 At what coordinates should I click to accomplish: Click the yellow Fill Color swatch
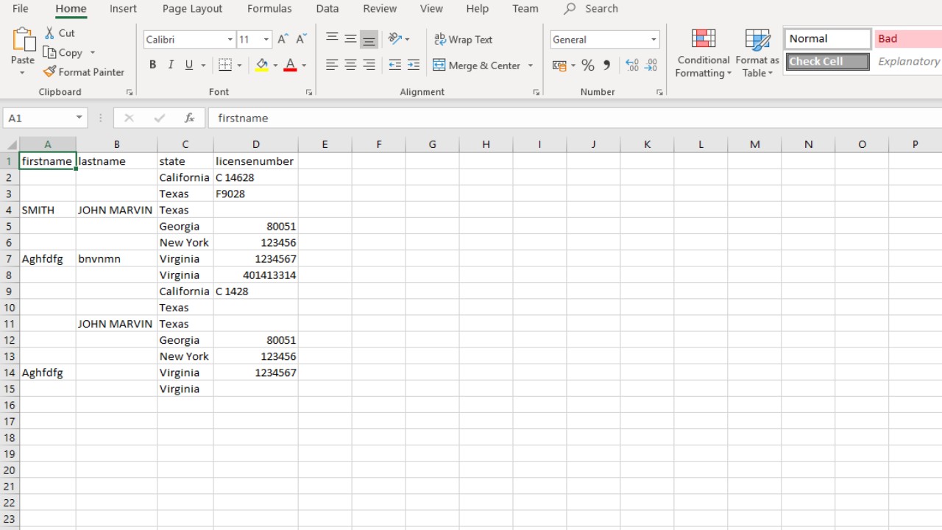pyautogui.click(x=262, y=66)
